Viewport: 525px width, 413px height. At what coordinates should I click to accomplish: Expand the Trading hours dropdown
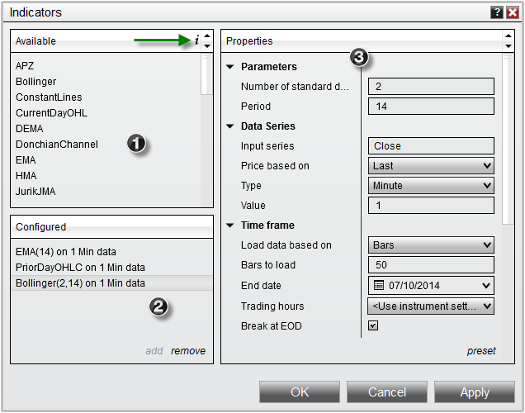click(x=431, y=306)
